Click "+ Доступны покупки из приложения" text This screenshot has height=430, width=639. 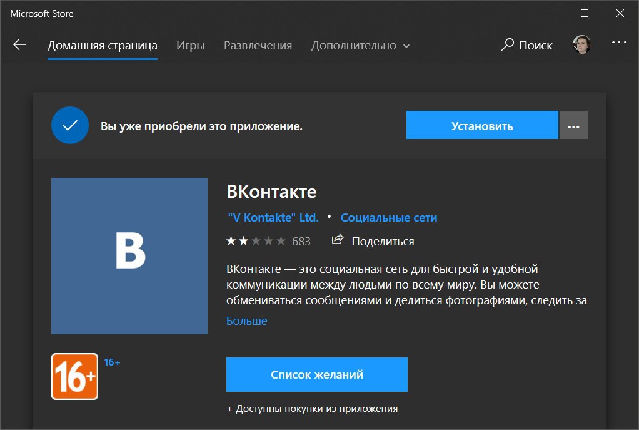click(x=312, y=408)
